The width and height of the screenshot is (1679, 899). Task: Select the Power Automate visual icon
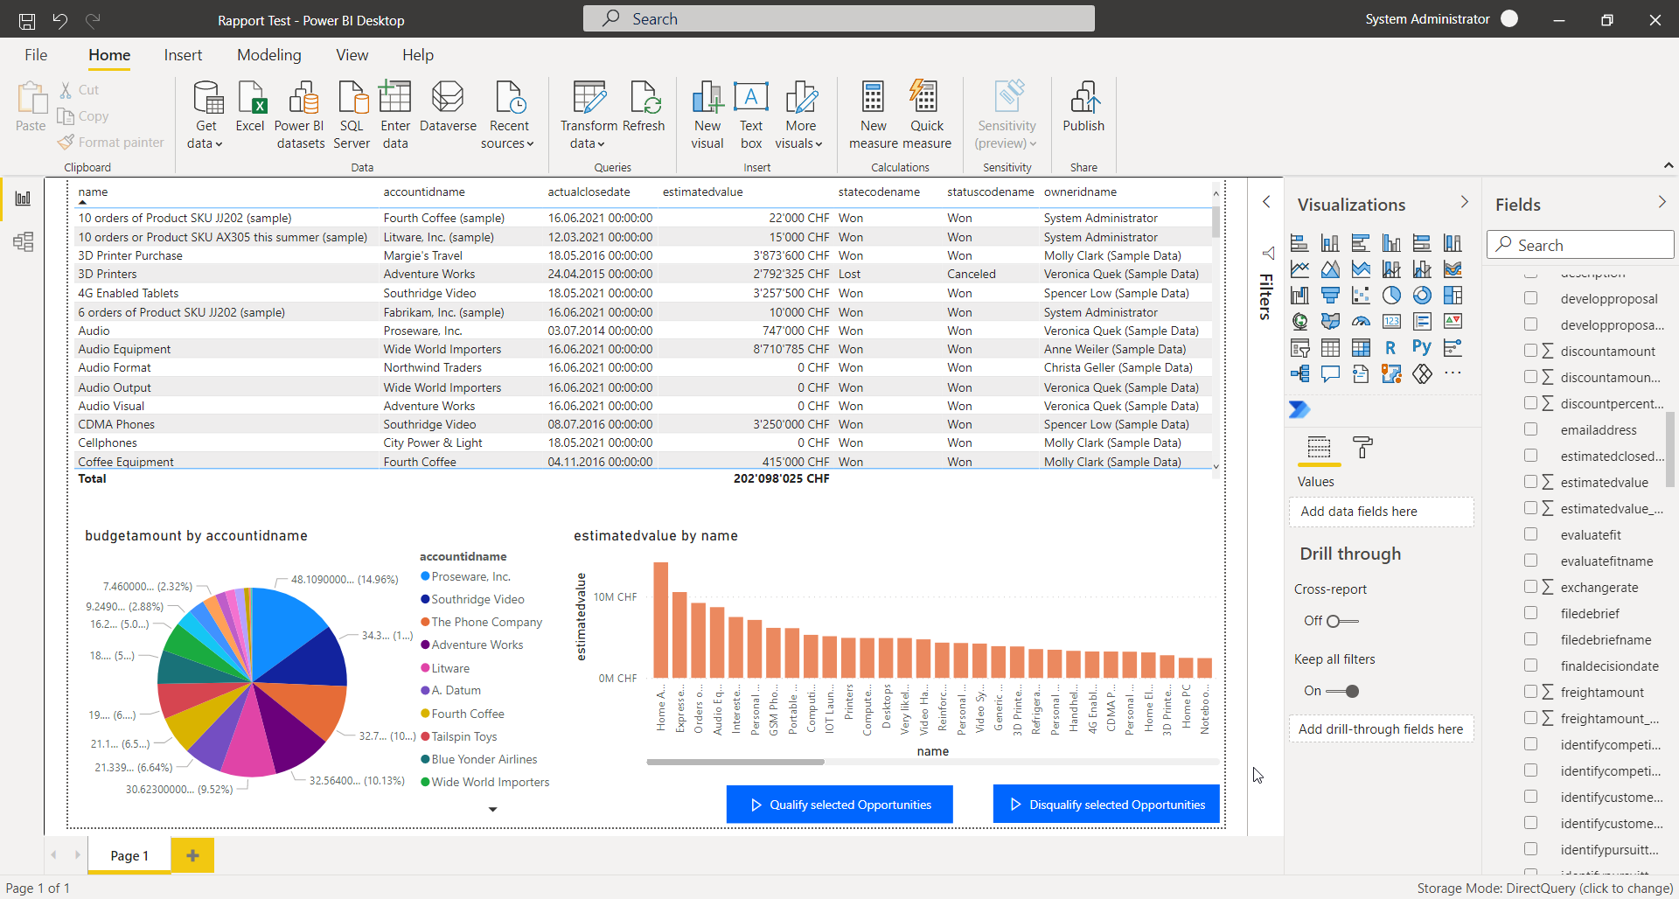click(x=1299, y=409)
